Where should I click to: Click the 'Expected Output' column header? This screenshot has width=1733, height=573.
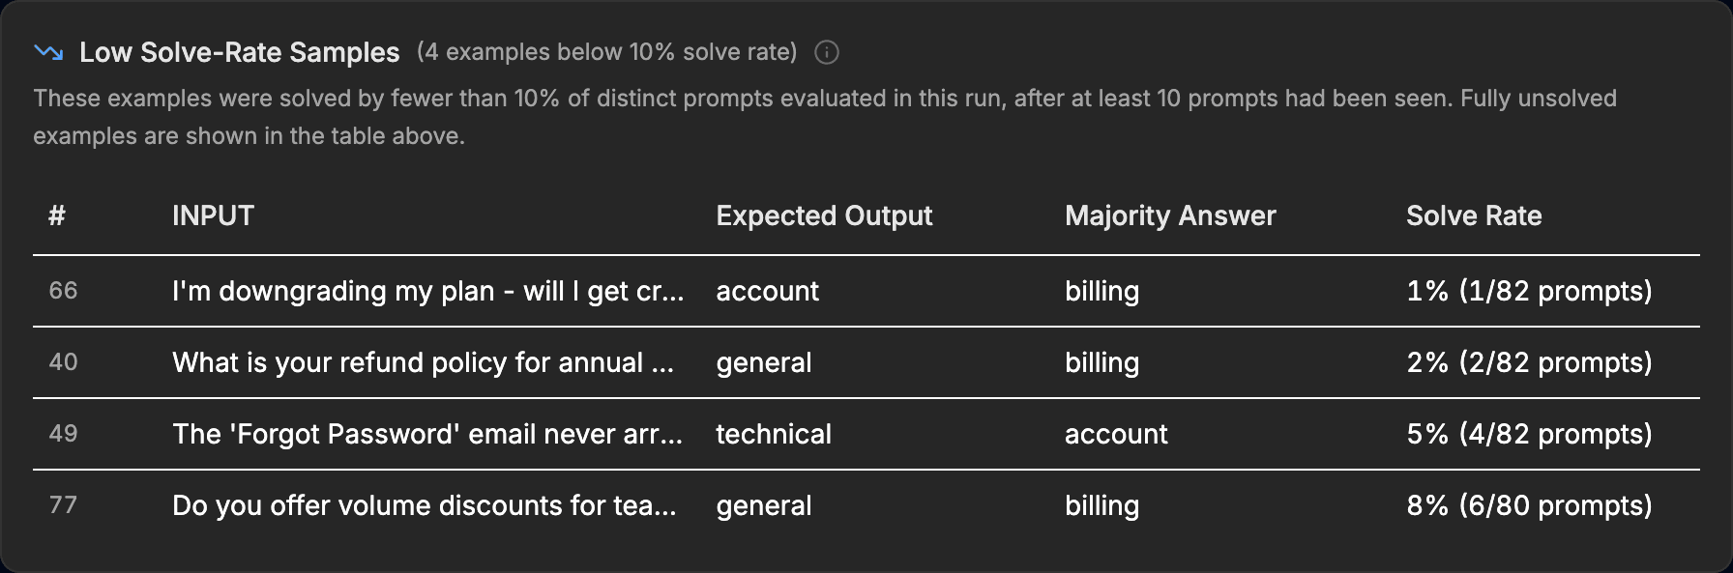(823, 216)
